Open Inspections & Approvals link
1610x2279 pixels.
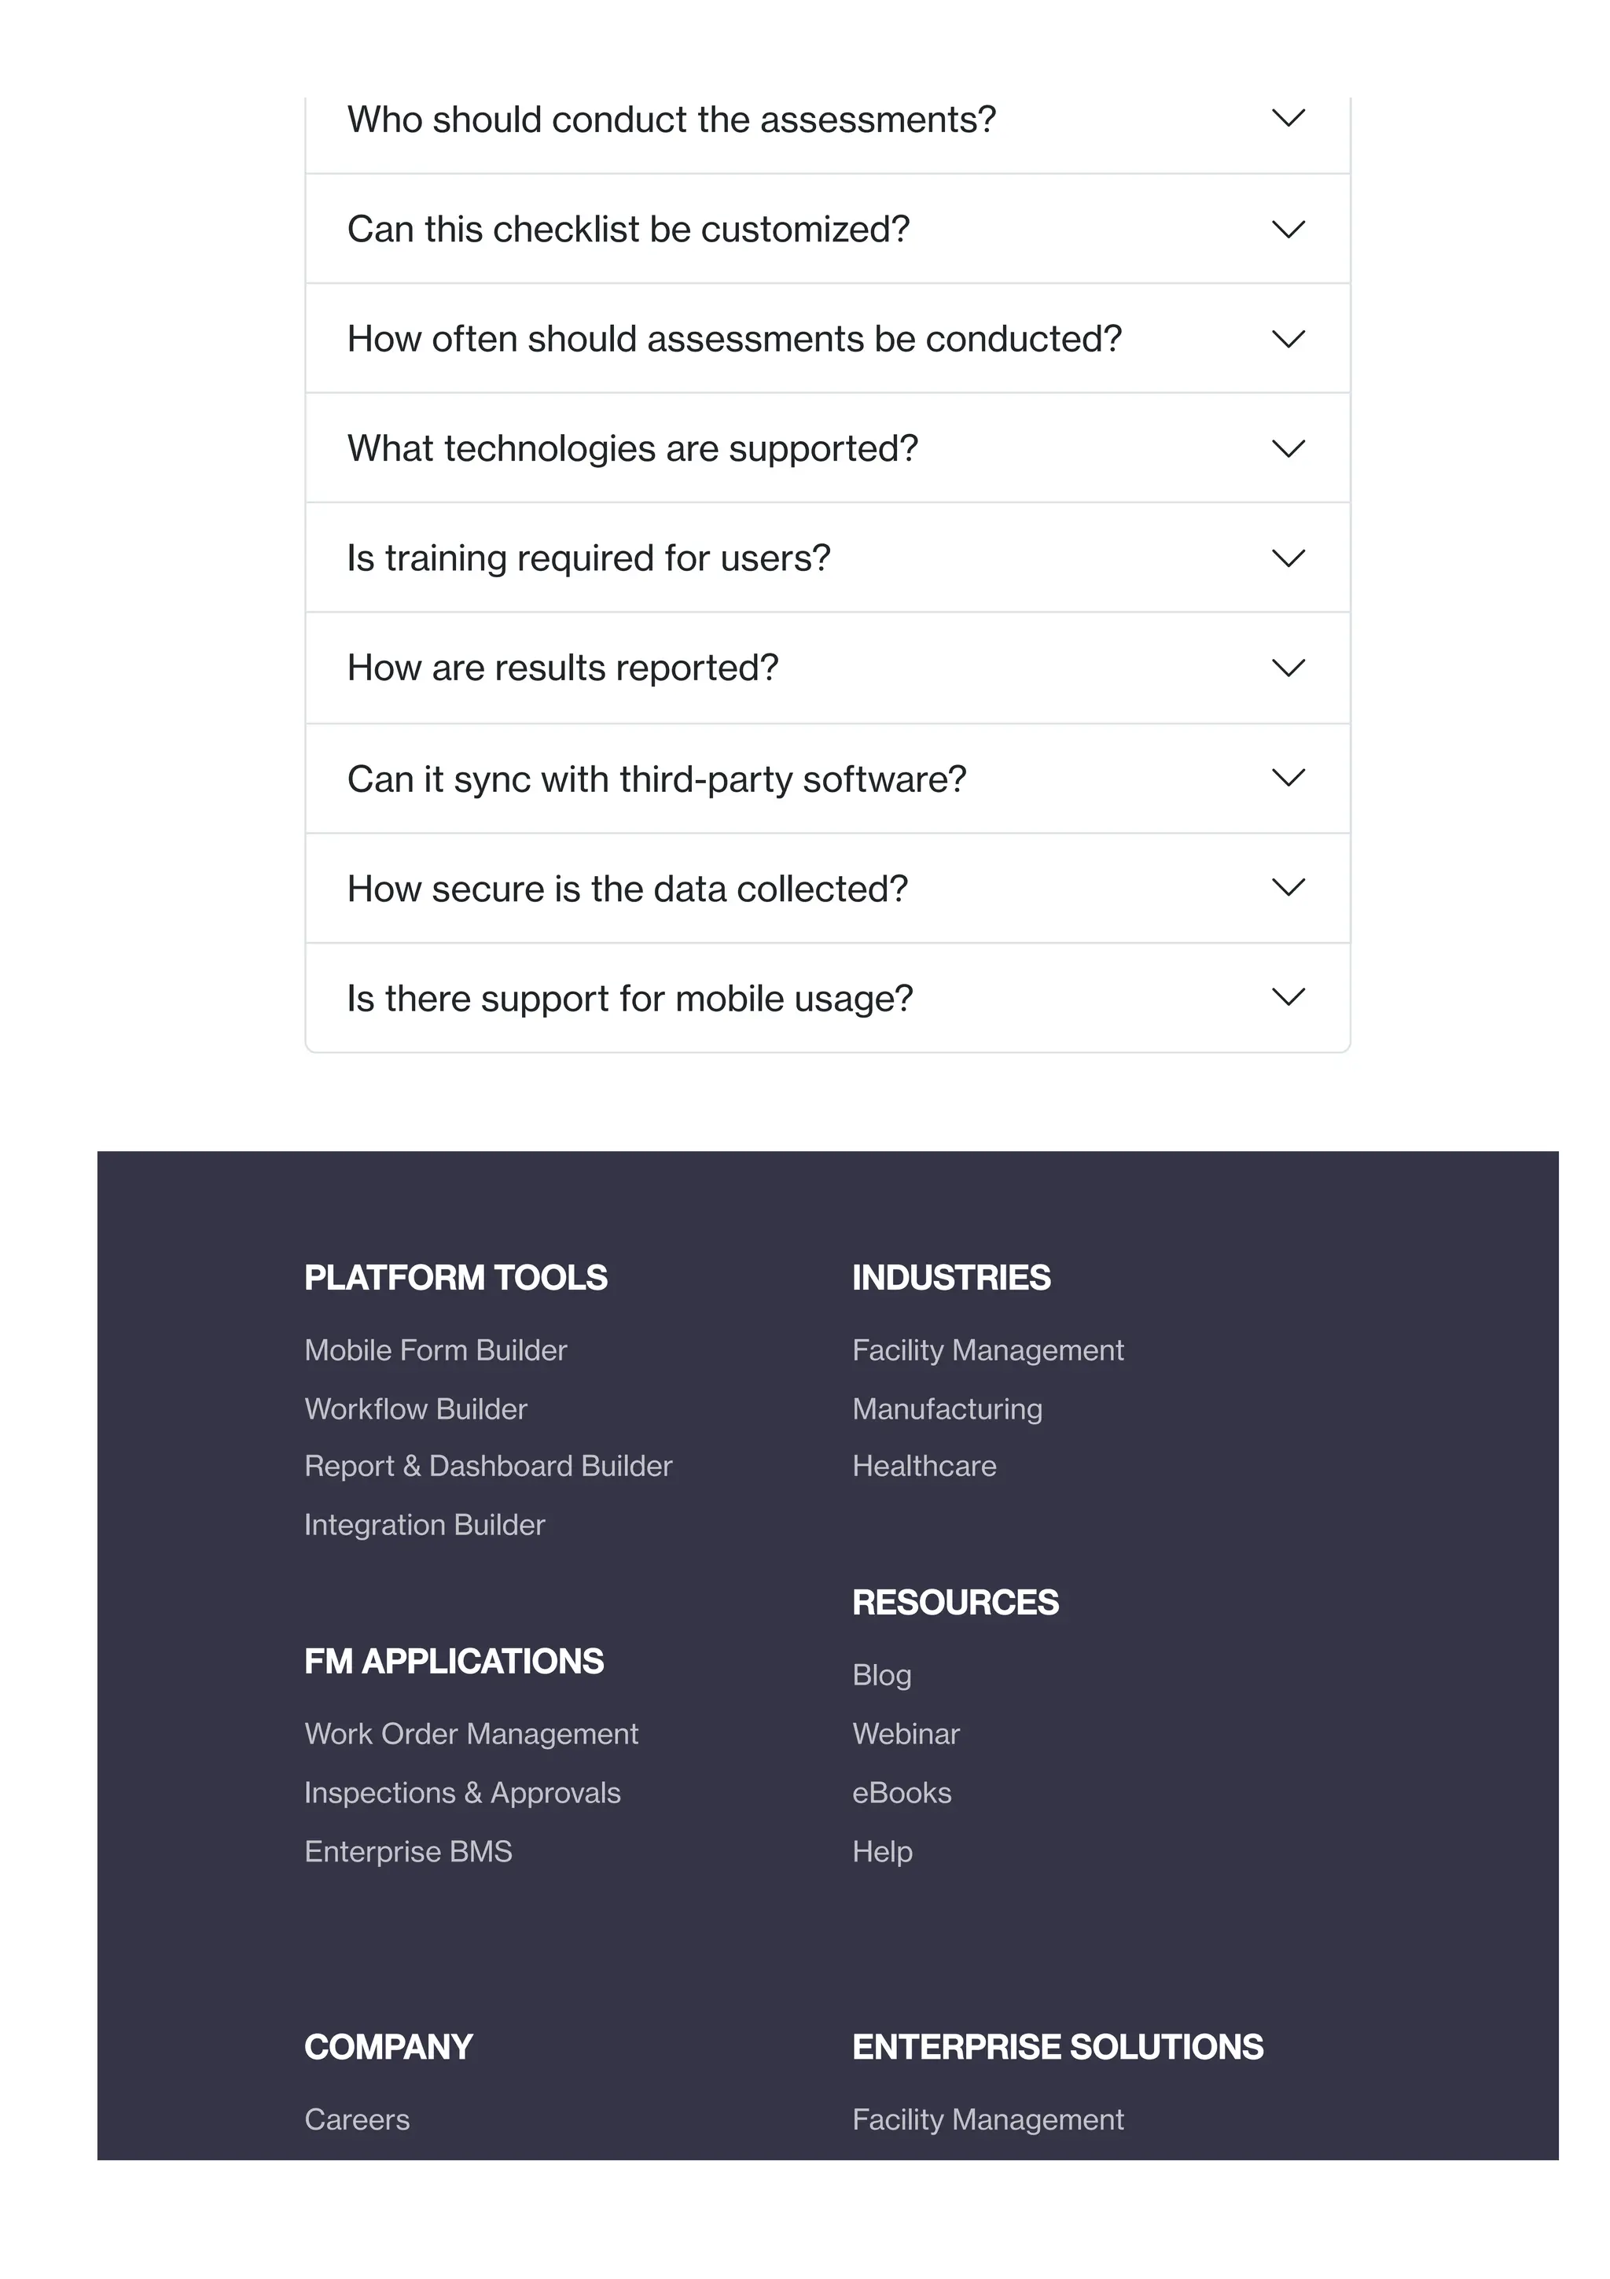(x=462, y=1793)
